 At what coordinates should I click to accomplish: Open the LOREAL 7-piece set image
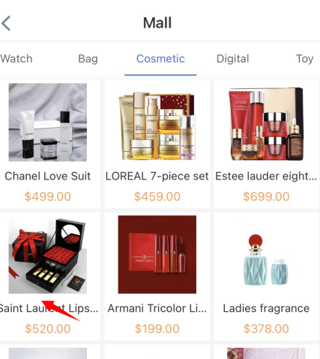[x=157, y=123]
